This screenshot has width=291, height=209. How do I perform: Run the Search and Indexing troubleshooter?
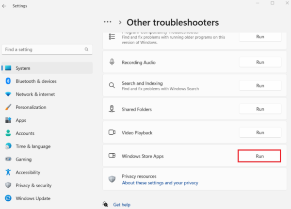[260, 85]
